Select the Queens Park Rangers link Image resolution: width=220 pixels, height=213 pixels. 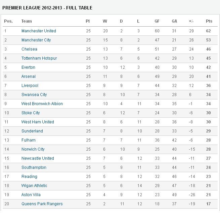point(42,204)
